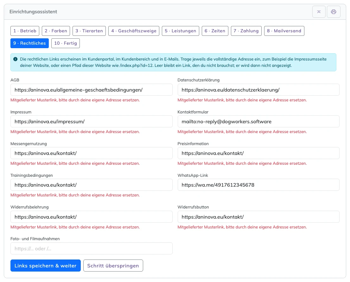Select the Impressum address field

92,121
